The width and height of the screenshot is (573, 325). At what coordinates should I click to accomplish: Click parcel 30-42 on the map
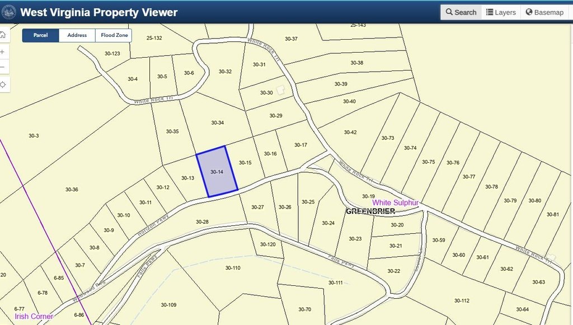(350, 132)
